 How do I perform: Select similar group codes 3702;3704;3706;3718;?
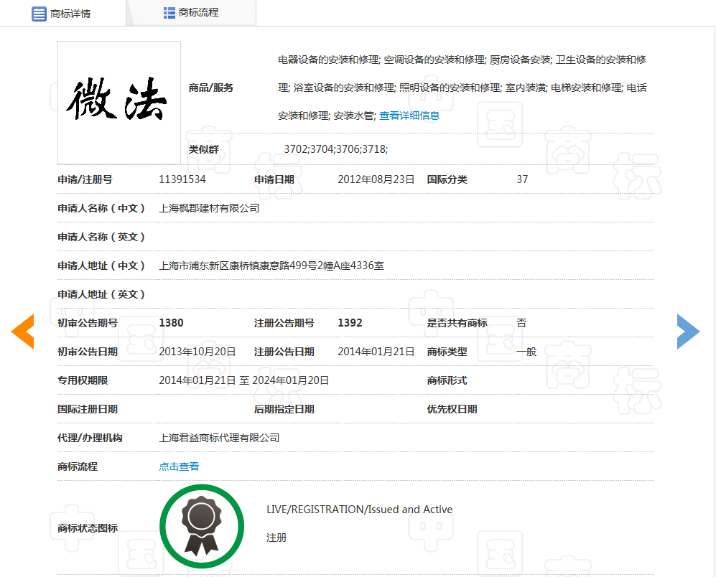pyautogui.click(x=335, y=149)
